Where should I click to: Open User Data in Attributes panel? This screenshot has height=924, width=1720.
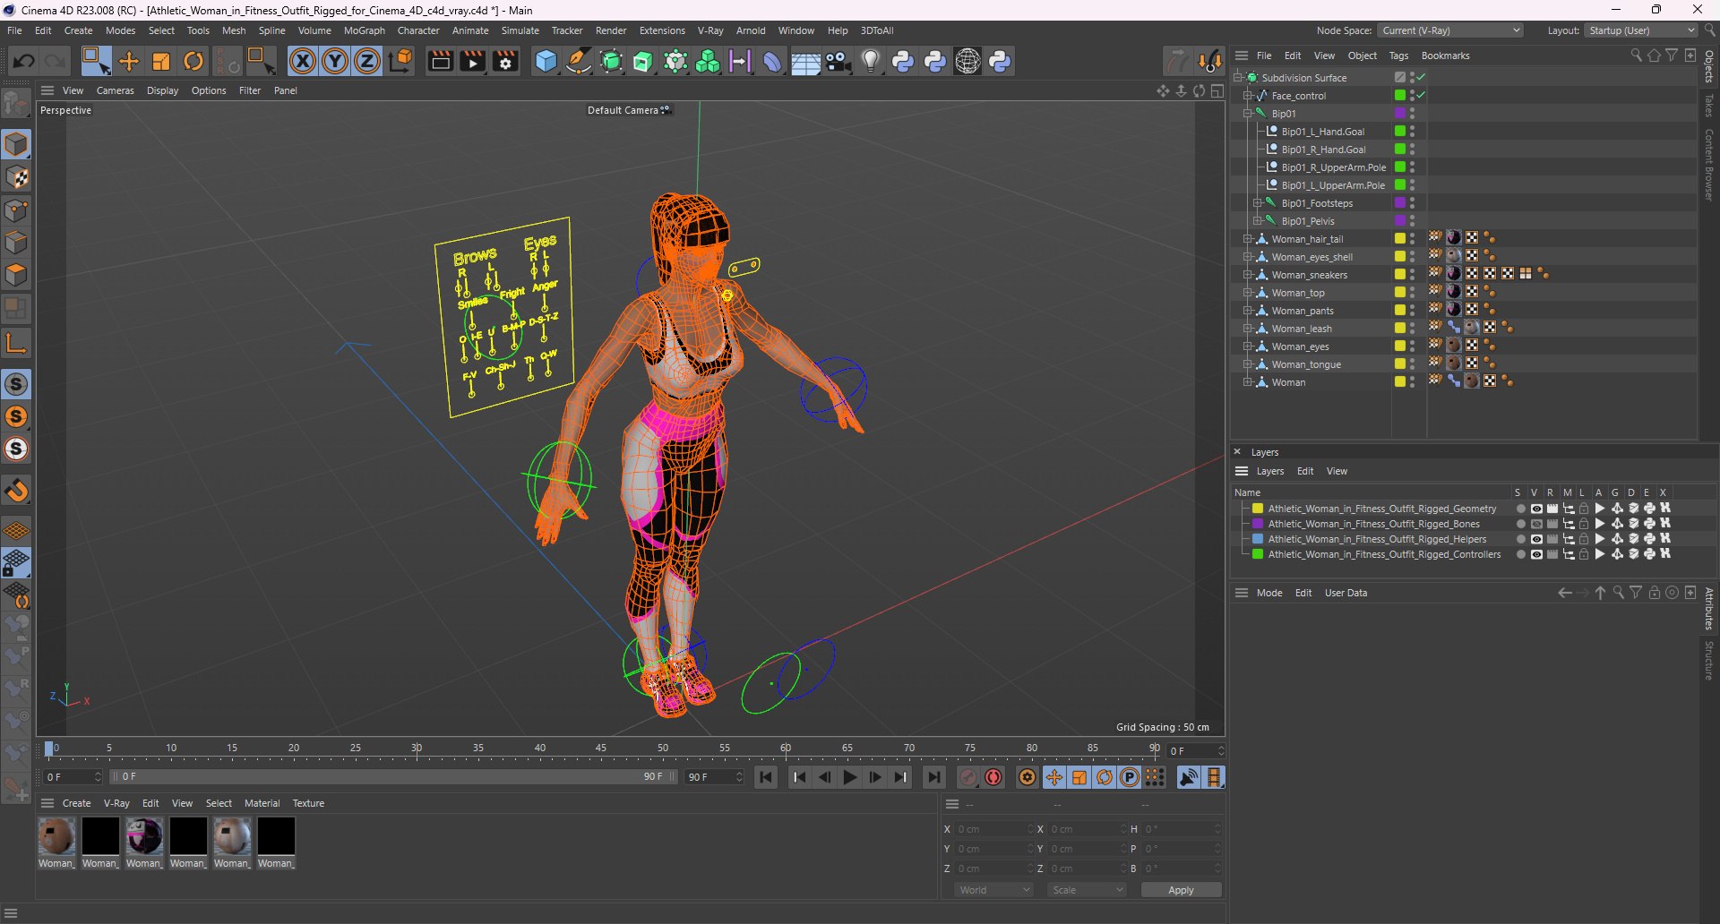(x=1346, y=593)
